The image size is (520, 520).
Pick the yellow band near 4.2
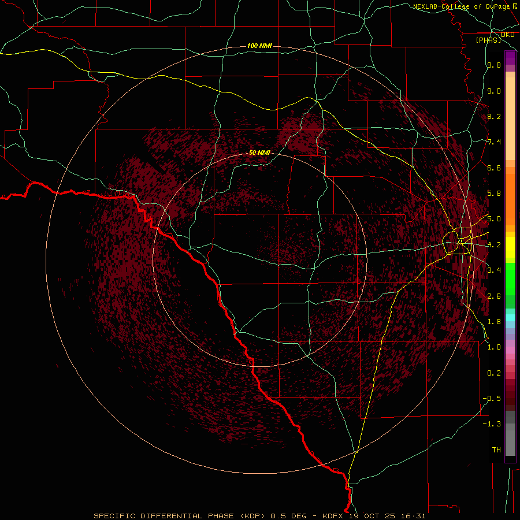point(510,247)
